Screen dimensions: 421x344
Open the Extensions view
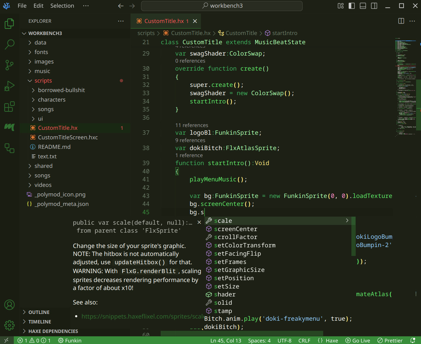pyautogui.click(x=10, y=106)
